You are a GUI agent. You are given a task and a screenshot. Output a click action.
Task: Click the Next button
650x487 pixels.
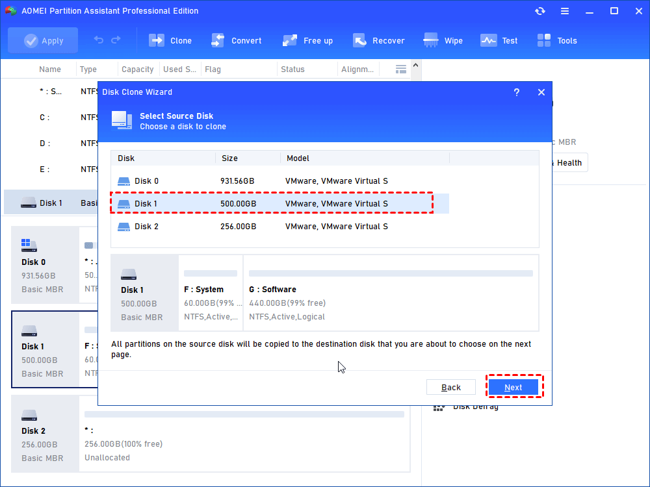[513, 387]
